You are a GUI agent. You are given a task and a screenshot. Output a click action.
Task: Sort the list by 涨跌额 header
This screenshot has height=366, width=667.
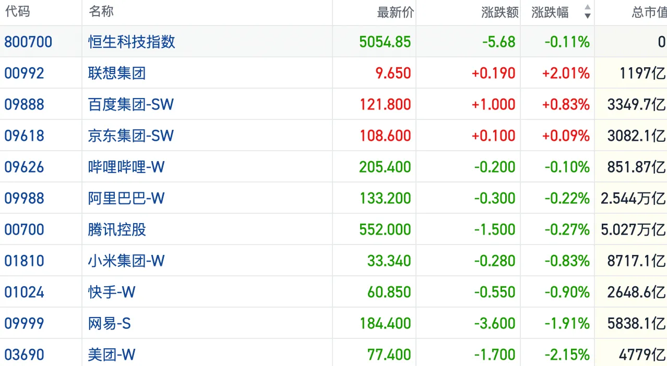[499, 12]
